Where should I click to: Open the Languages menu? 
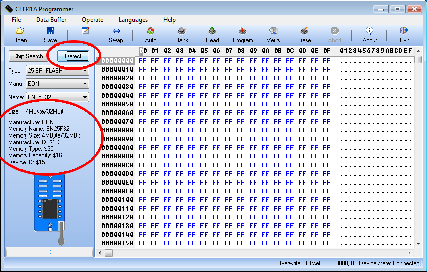coord(133,20)
